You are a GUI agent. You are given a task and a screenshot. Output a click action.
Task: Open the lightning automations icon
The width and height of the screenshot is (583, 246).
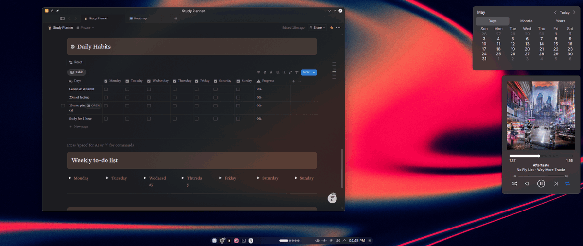271,72
